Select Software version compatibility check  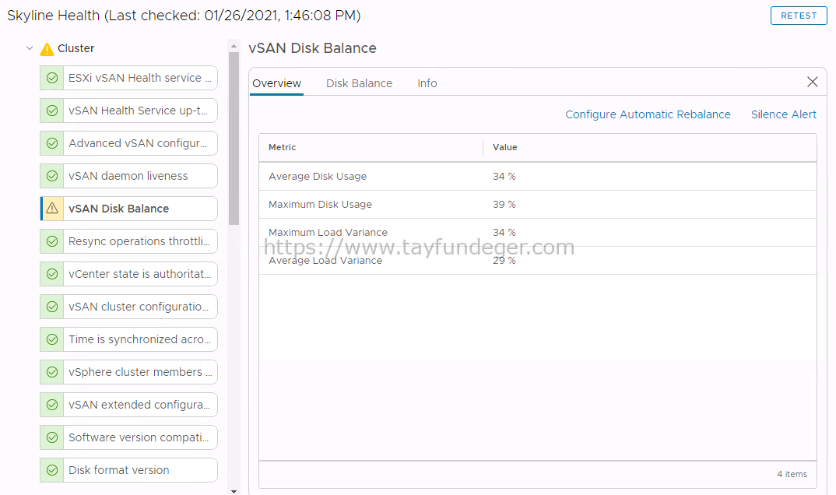pos(128,437)
